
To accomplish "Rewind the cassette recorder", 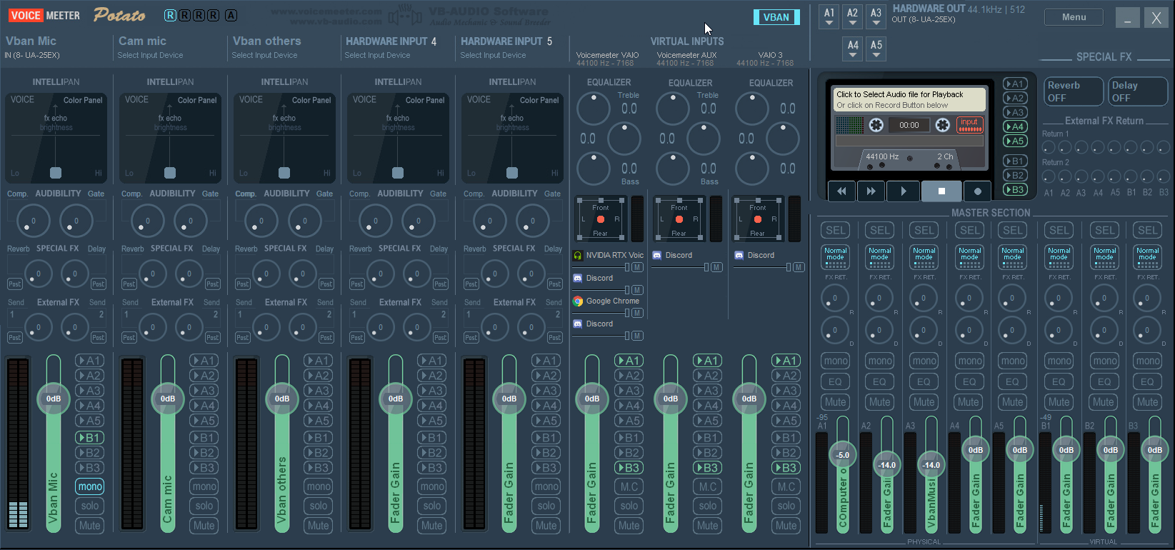I will click(842, 191).
